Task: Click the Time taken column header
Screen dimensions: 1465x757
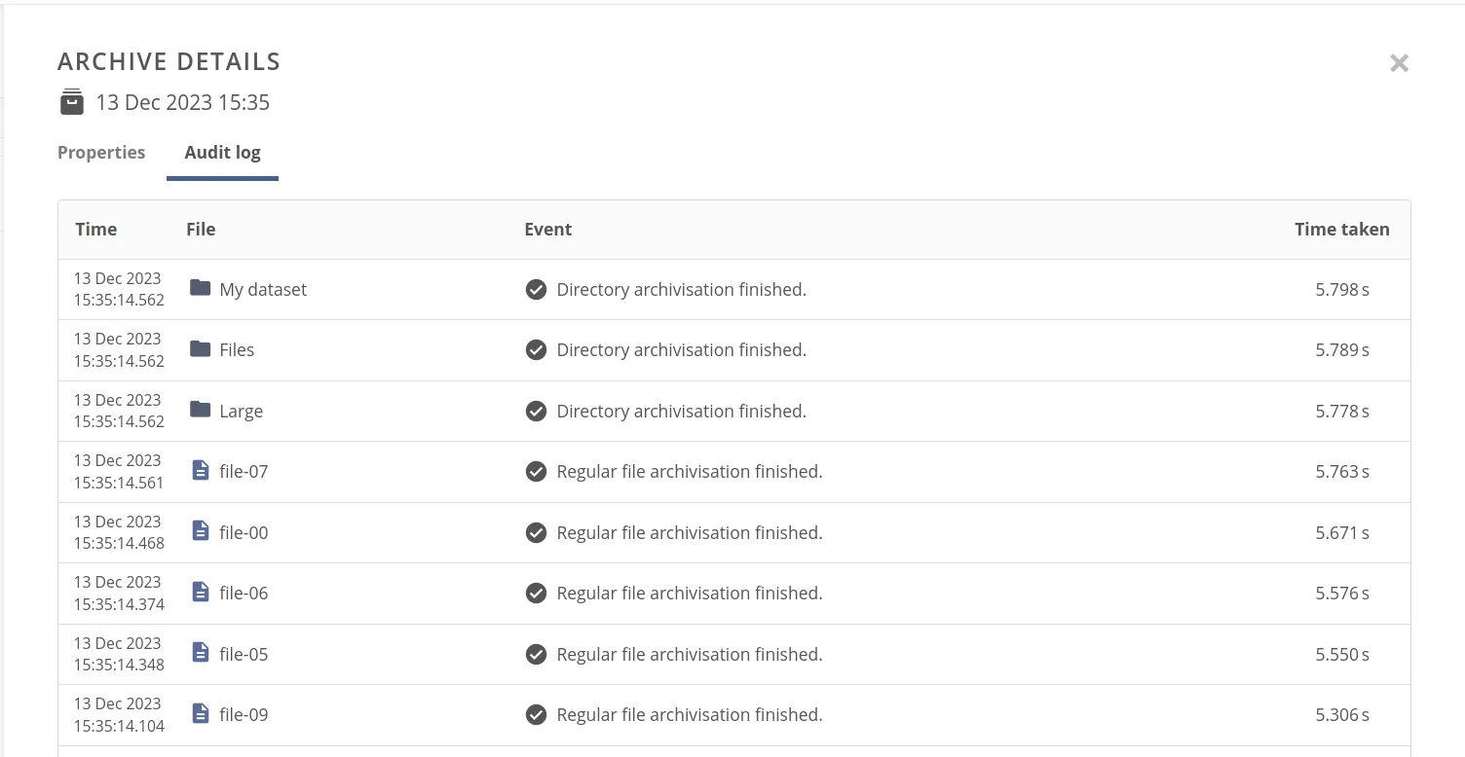Action: tap(1341, 229)
